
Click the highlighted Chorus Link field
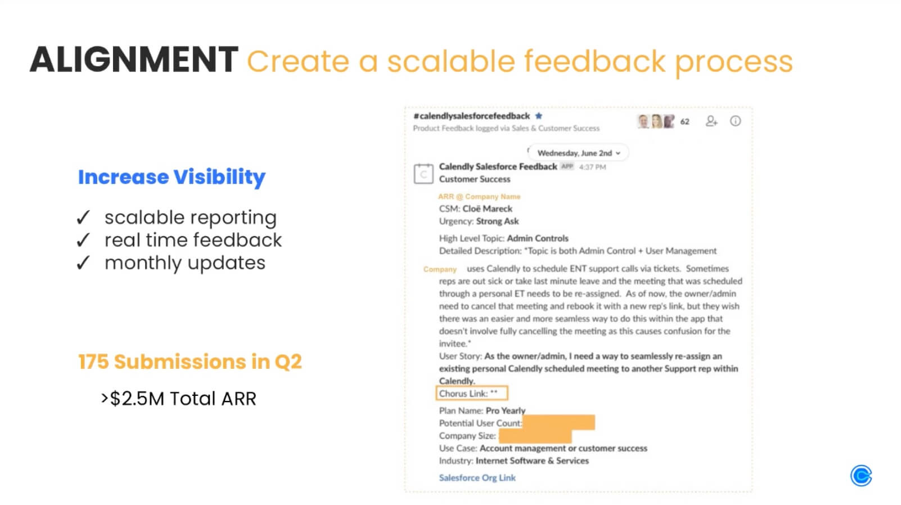pos(472,393)
